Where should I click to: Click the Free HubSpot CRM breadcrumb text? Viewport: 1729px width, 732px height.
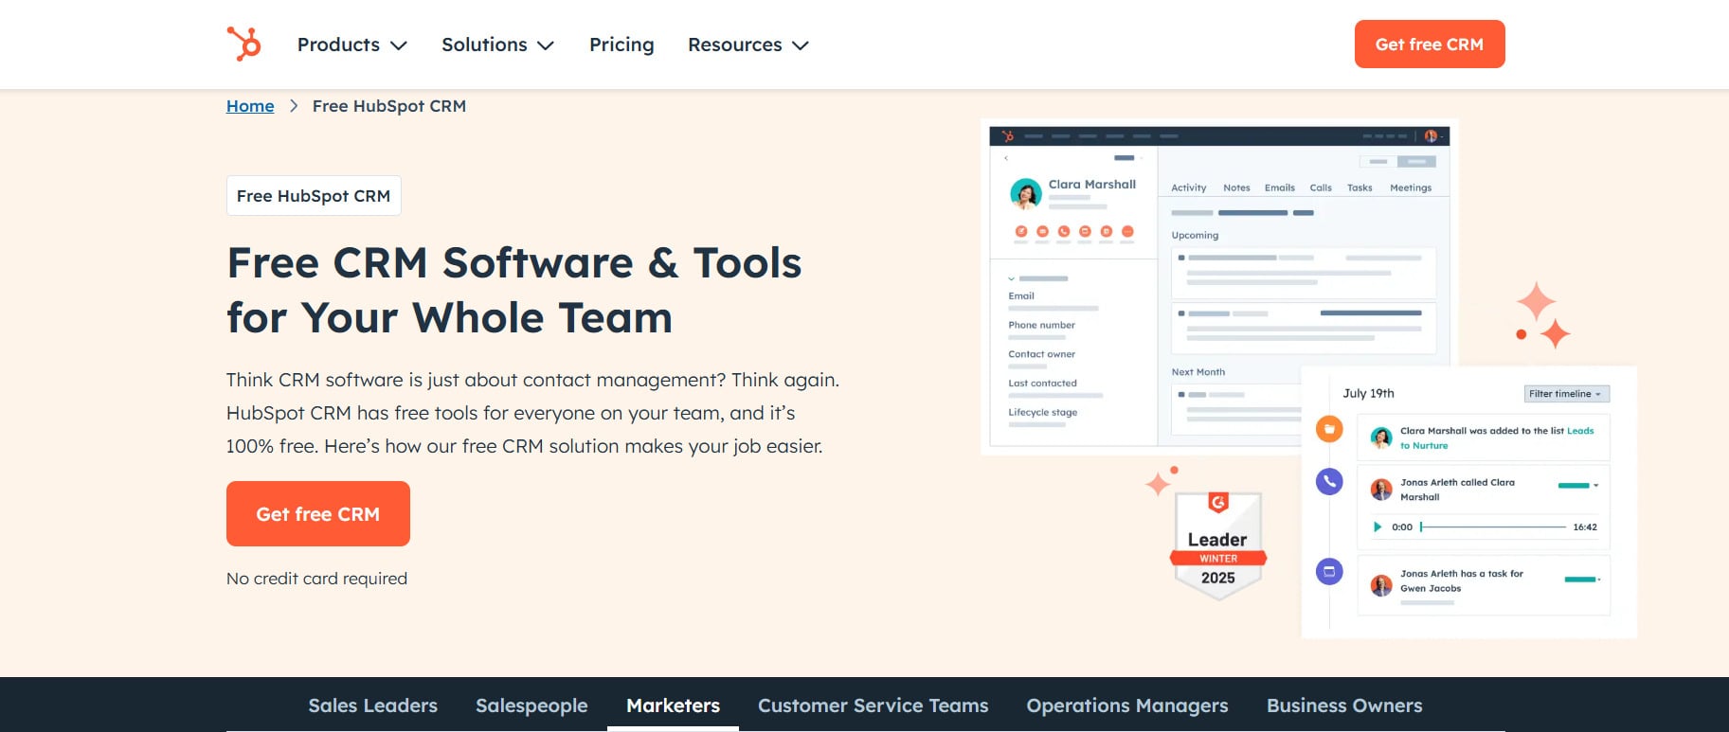[389, 106]
